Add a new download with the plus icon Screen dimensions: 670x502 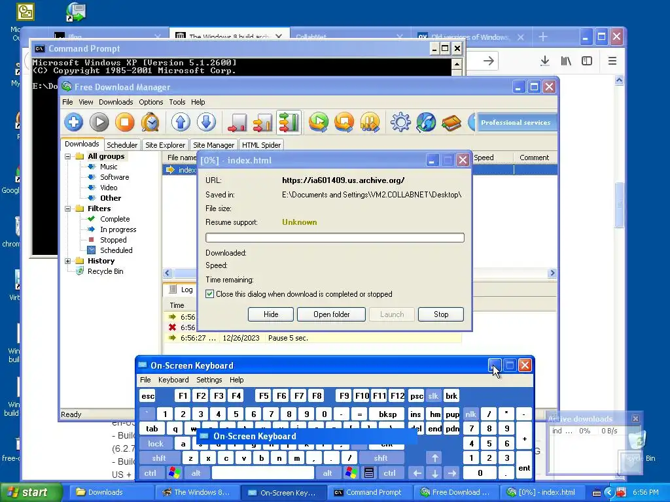tap(73, 122)
